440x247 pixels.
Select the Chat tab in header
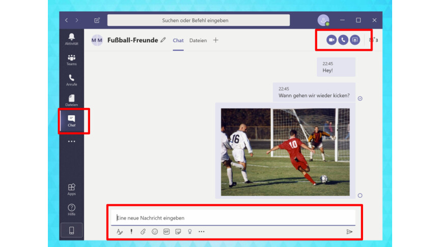point(178,40)
